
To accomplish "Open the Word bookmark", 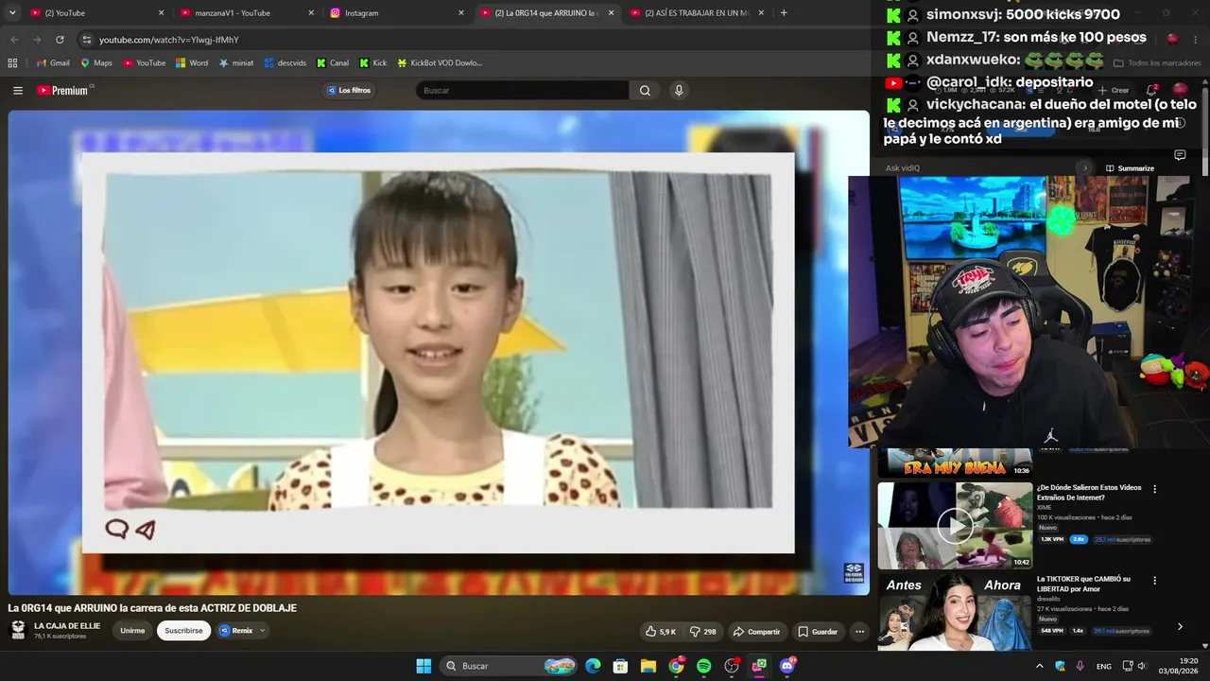I will click(x=192, y=63).
